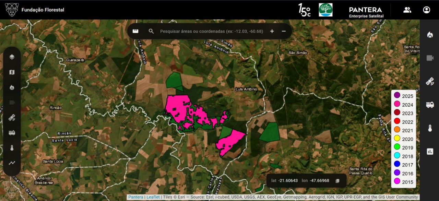Image resolution: width=439 pixels, height=201 pixels.
Task: Open the satellite icon in left sidebar
Action: (x=12, y=118)
